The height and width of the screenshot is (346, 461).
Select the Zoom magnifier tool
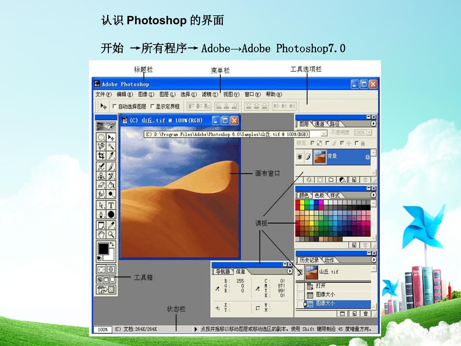click(x=111, y=235)
